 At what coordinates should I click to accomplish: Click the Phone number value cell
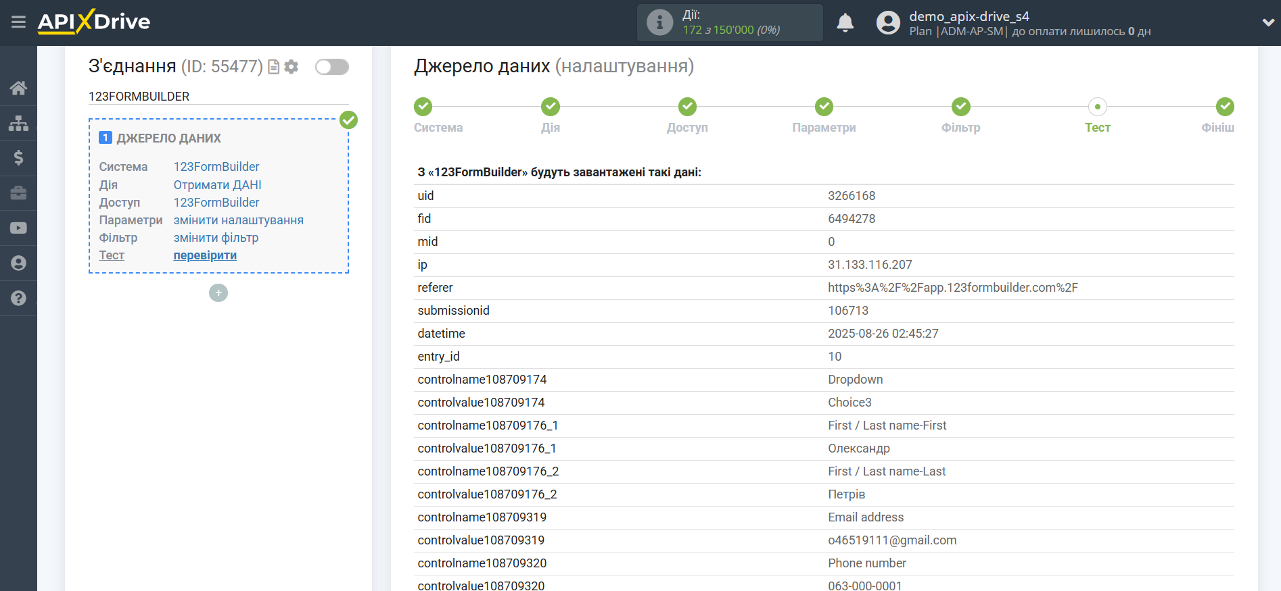[x=867, y=563]
